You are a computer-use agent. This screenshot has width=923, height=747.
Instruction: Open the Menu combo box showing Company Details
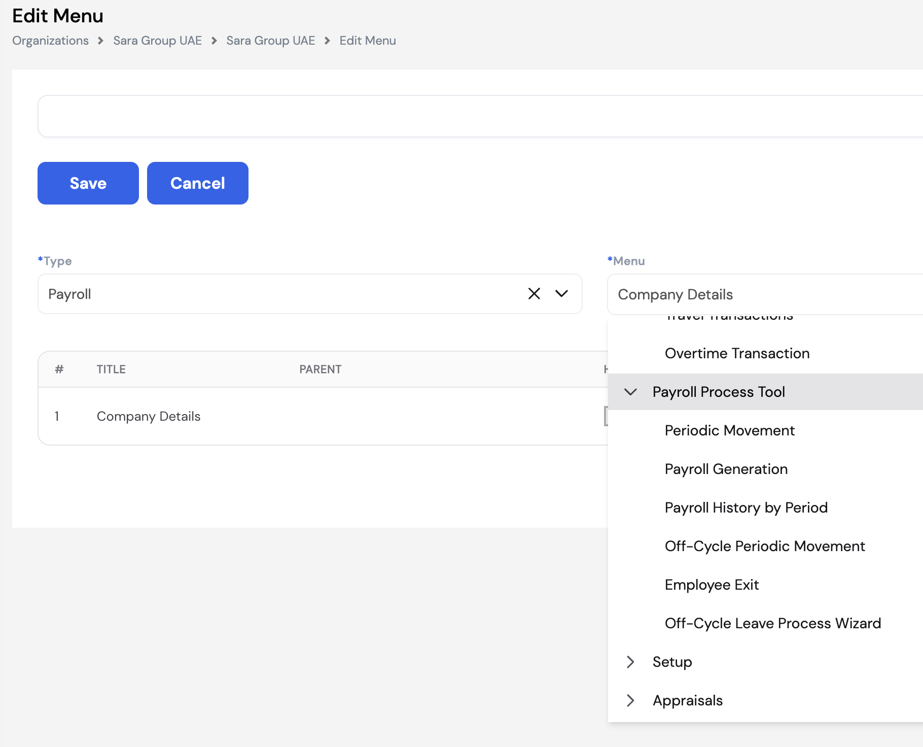coord(765,294)
